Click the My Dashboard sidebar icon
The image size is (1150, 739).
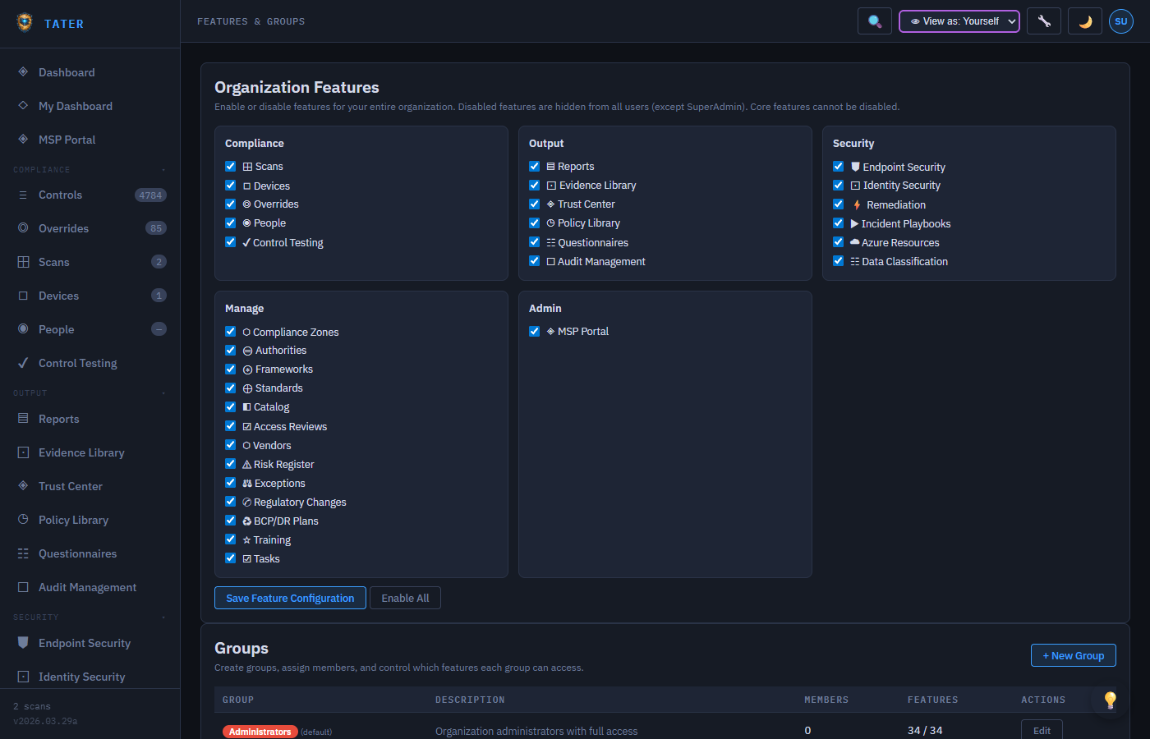coord(23,106)
